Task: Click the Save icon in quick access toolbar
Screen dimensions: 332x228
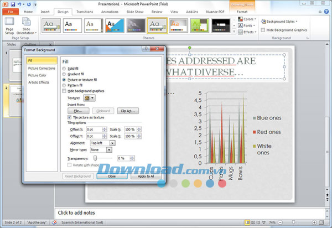Action: (13, 4)
